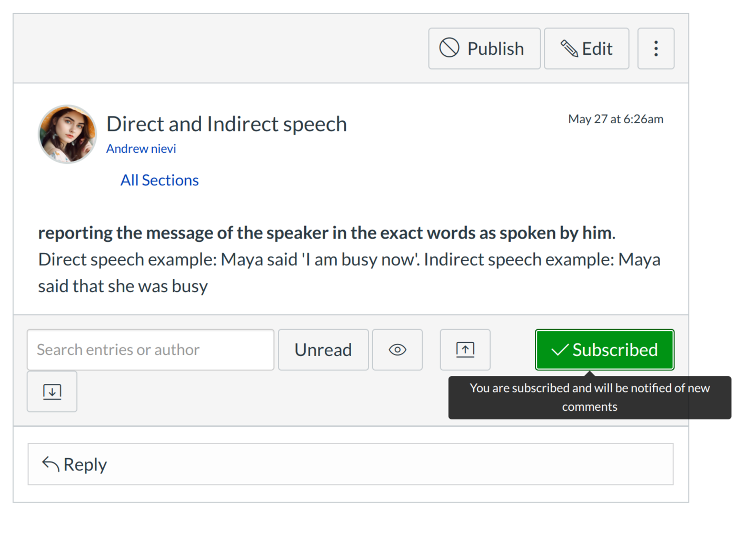Click the circle-slash unpublished icon
The width and height of the screenshot is (737, 533).
(x=449, y=48)
